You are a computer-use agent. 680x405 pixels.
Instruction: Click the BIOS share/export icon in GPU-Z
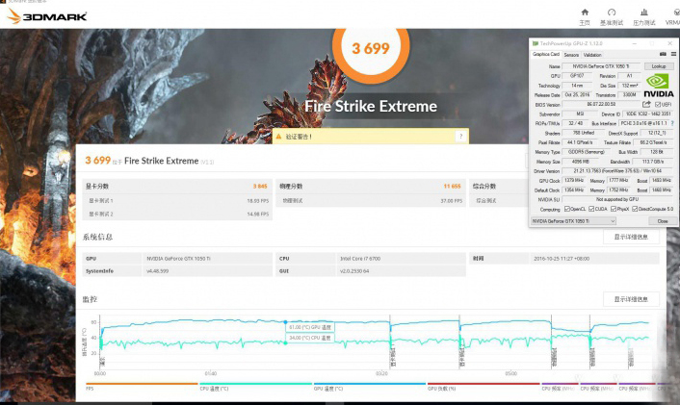click(x=646, y=105)
